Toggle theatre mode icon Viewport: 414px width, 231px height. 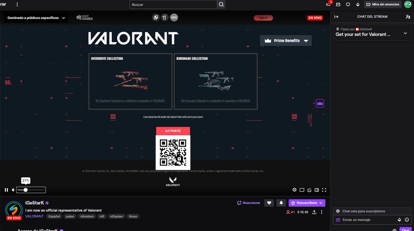click(x=302, y=190)
